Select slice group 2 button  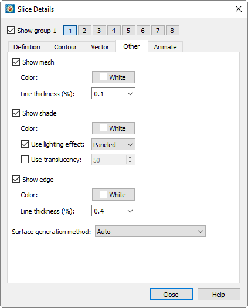[84, 31]
